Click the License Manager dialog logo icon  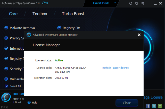(x=29, y=35)
